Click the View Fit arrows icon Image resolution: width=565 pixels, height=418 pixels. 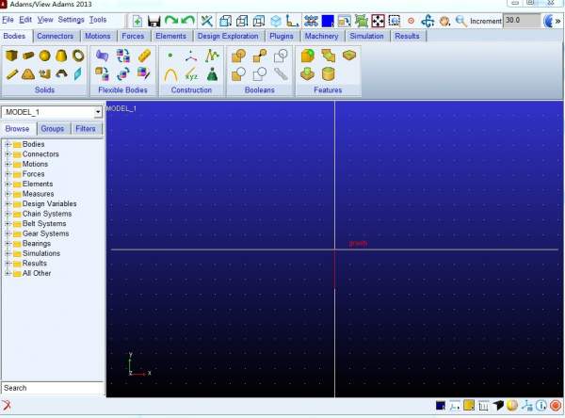tap(378, 21)
